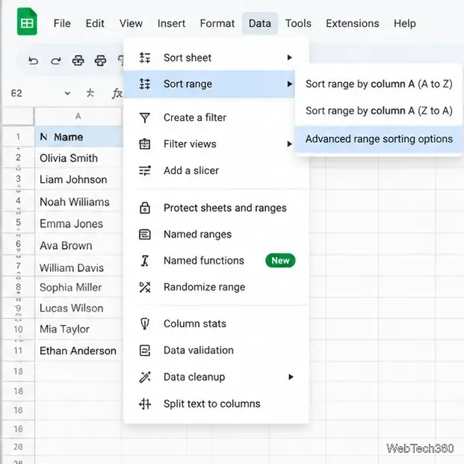Choose Sort range by column A (A to Z)

tap(379, 84)
